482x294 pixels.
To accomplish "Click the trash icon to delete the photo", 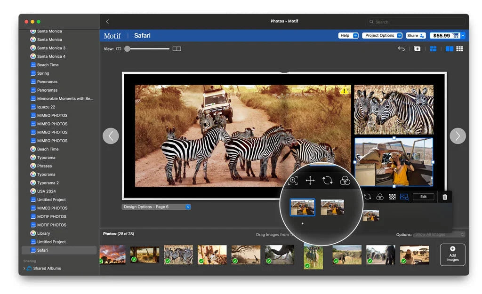I will coord(445,197).
